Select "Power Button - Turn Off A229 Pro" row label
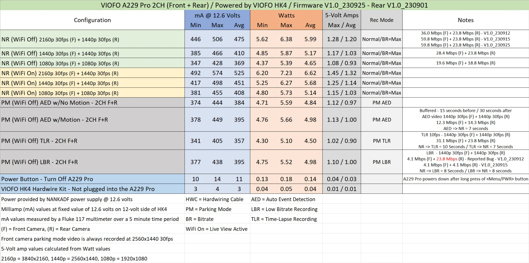529x263 pixels. [92, 179]
